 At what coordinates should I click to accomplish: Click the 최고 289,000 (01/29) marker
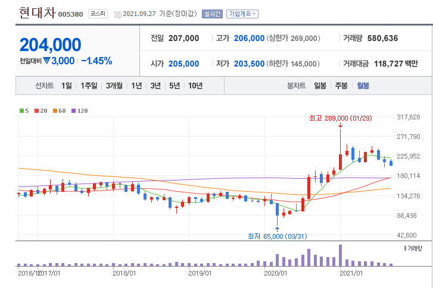(341, 118)
